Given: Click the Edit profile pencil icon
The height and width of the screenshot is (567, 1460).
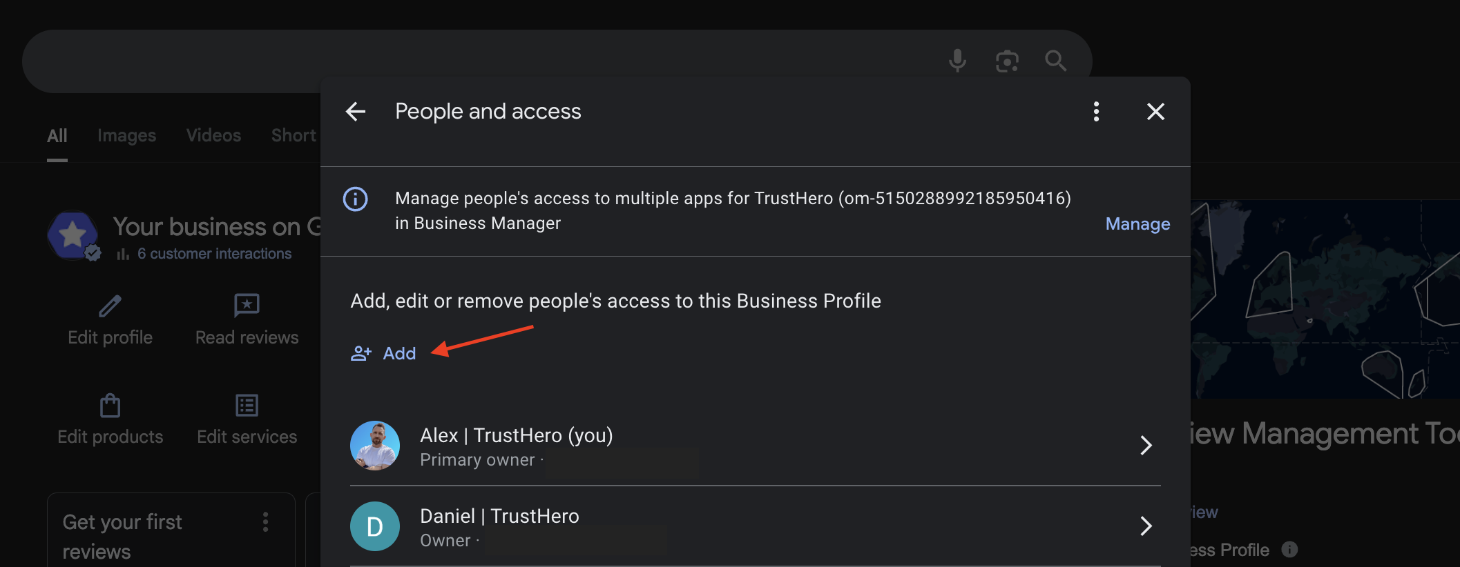Looking at the screenshot, I should (110, 306).
